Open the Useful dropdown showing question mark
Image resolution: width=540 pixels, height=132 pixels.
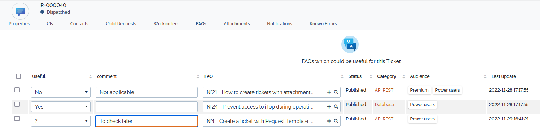[61, 121]
